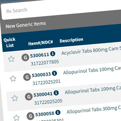Click the Rx Search input field
The image size is (121, 121).
pyautogui.click(x=61, y=10)
